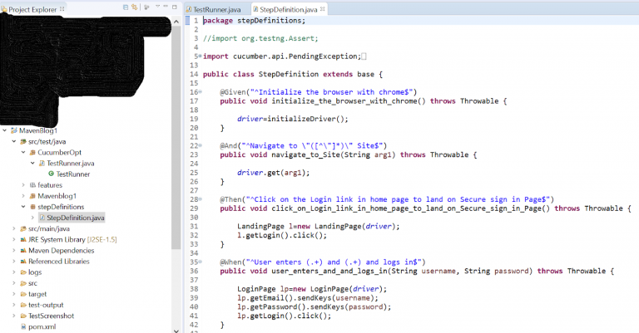
Task: Click the src/test/java source folder icon
Action: point(23,141)
